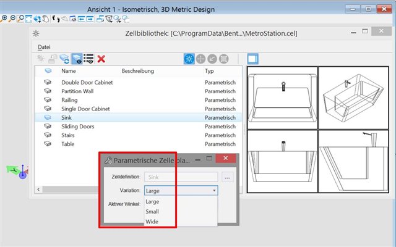Sort list by Name column header

pos(69,71)
